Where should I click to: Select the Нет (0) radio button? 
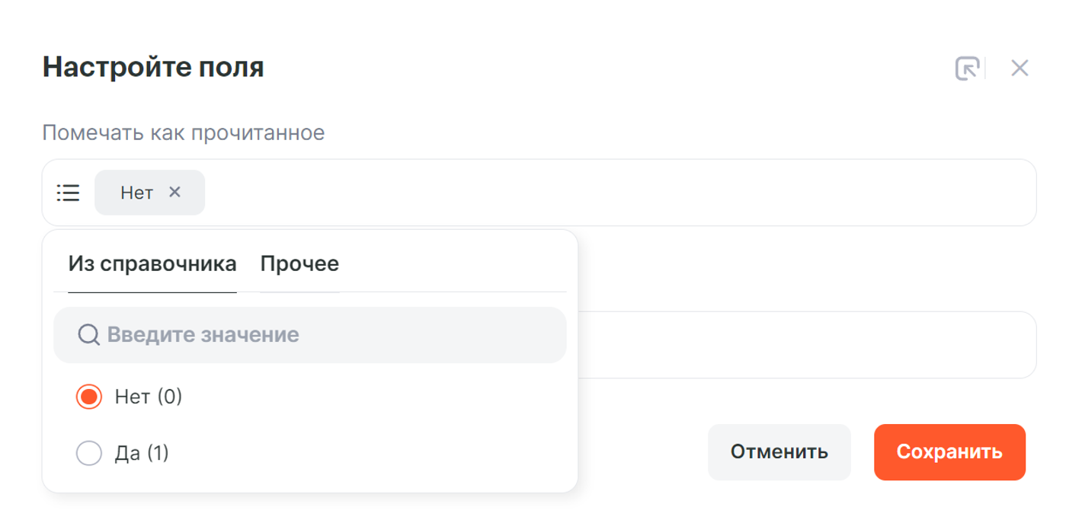[x=89, y=397]
